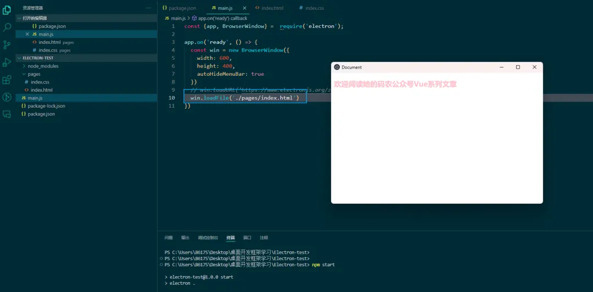This screenshot has width=593, height=292.
Task: Open the 输出 panel tab
Action: point(186,238)
